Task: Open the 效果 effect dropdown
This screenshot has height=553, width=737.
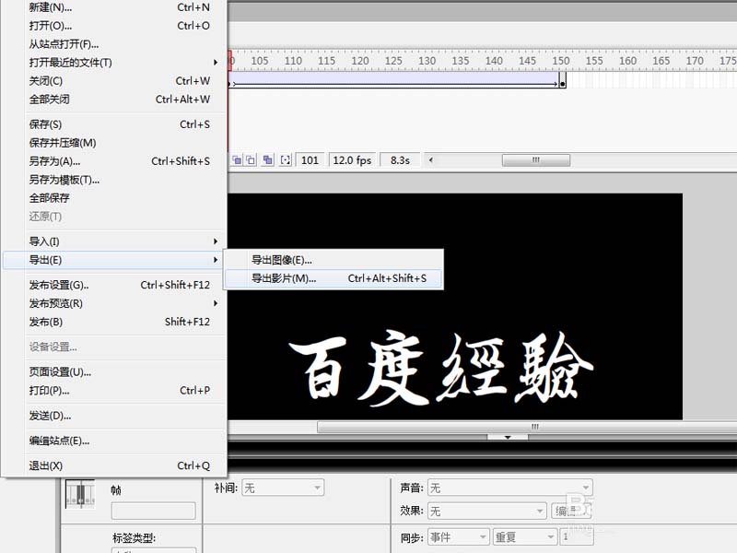Action: click(x=487, y=511)
